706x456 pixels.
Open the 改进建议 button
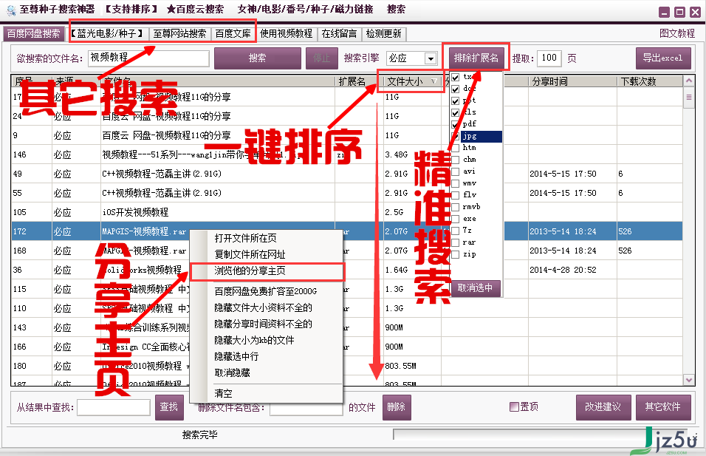click(x=603, y=407)
